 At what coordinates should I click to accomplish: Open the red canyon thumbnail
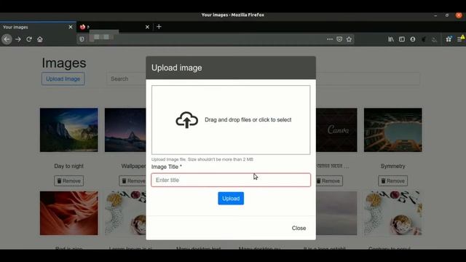[69, 213]
